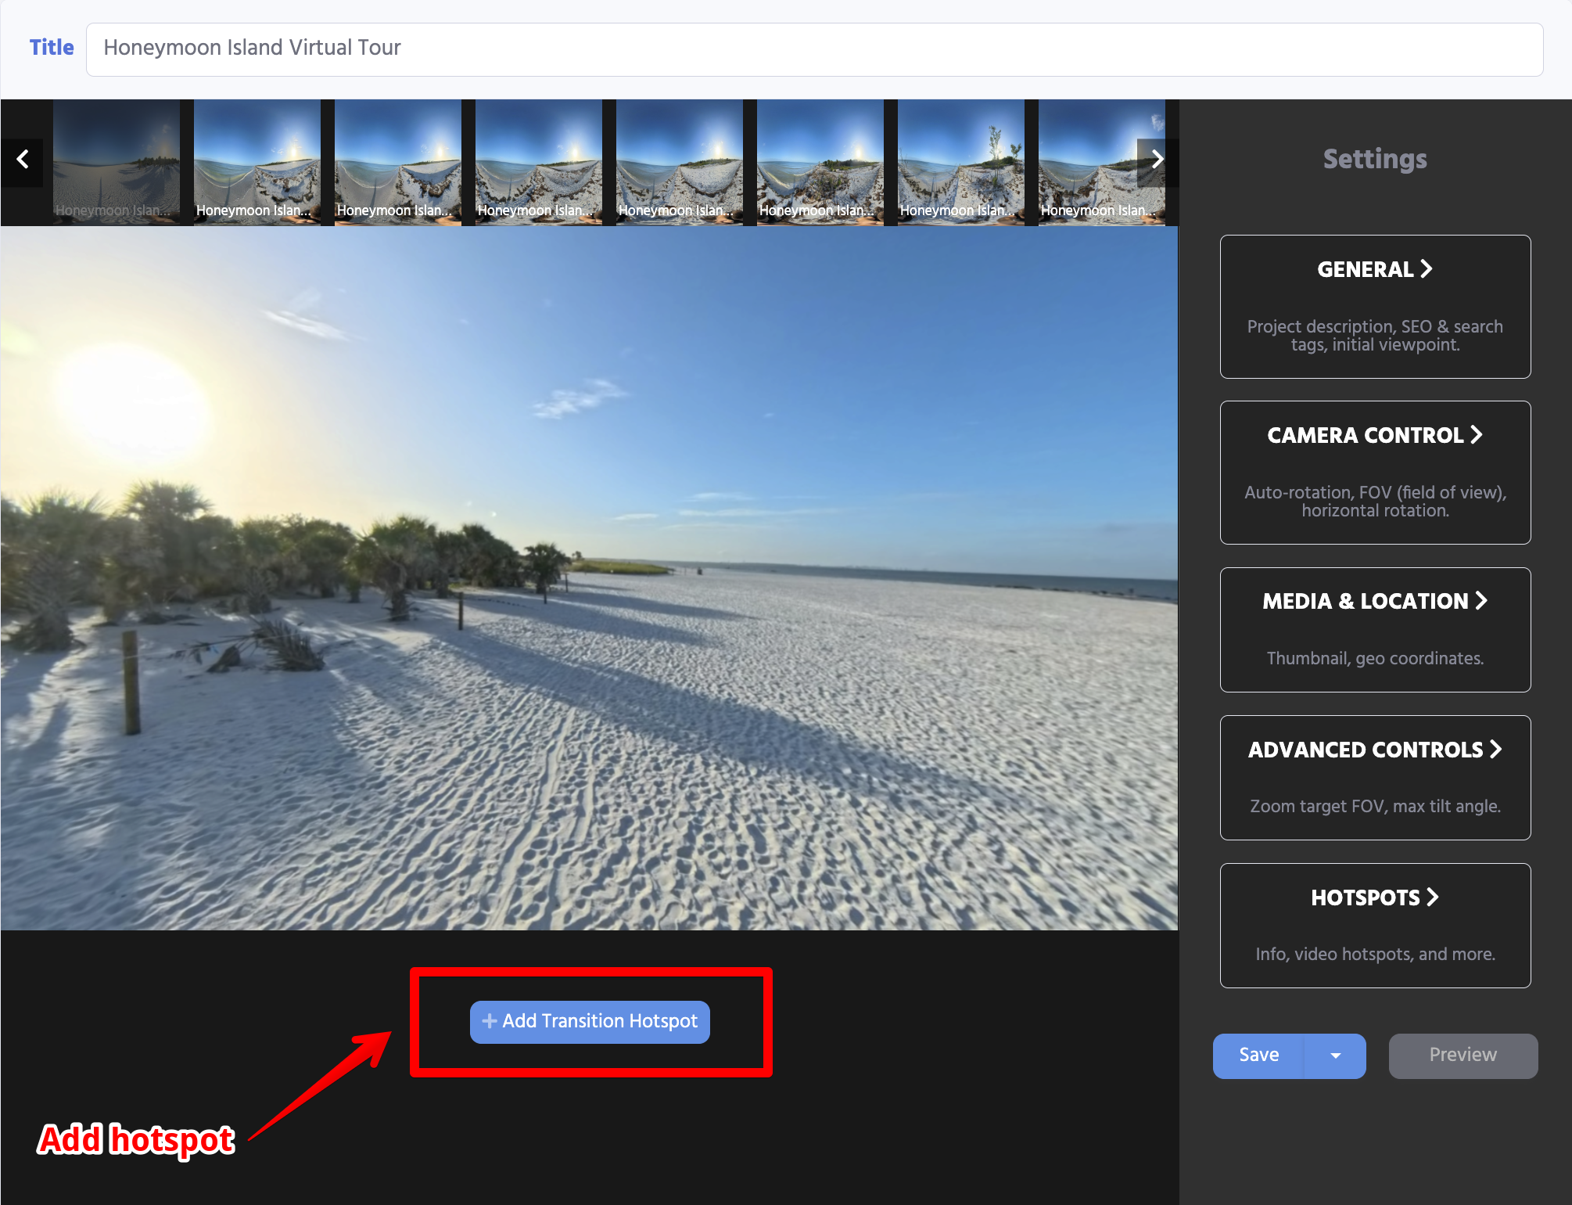The height and width of the screenshot is (1205, 1572).
Task: Open the CAMERA CONTROL settings panel
Action: tap(1375, 472)
